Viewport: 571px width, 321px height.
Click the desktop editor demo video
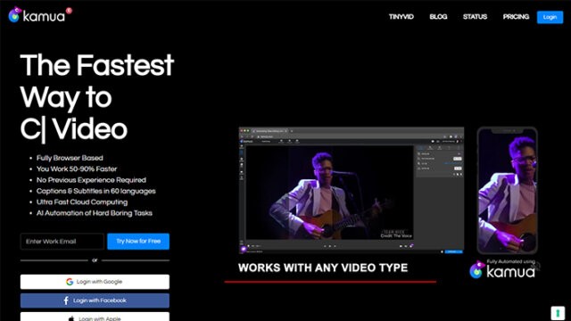click(352, 190)
